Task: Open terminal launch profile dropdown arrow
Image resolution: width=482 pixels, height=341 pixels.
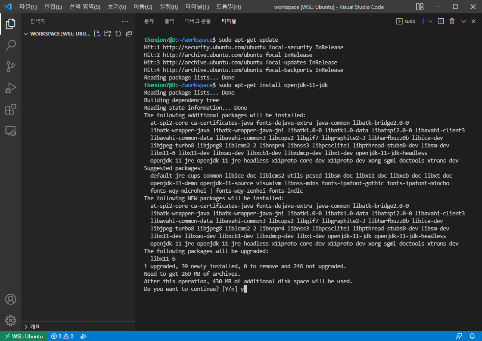Action: [x=430, y=21]
